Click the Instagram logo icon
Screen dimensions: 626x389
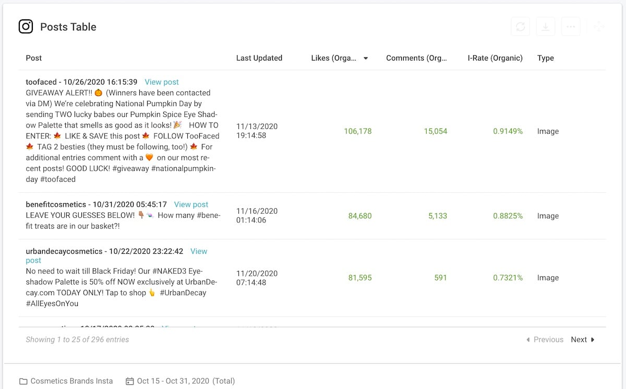(26, 27)
